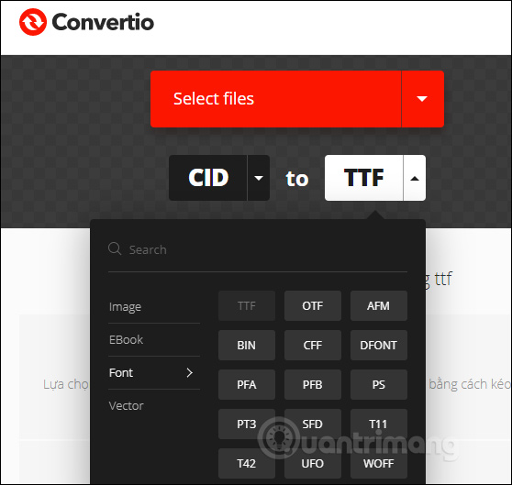Pick T42 as target format

coord(247,464)
